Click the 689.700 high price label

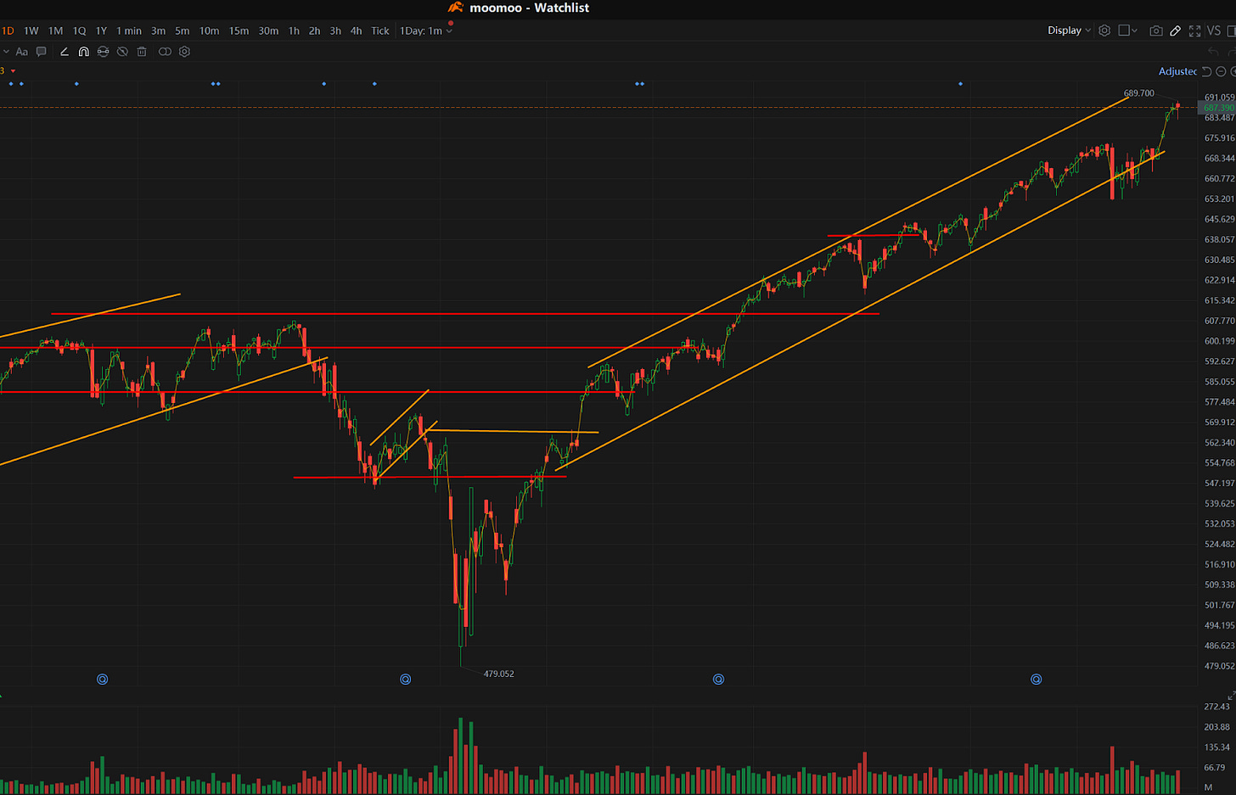click(1138, 93)
